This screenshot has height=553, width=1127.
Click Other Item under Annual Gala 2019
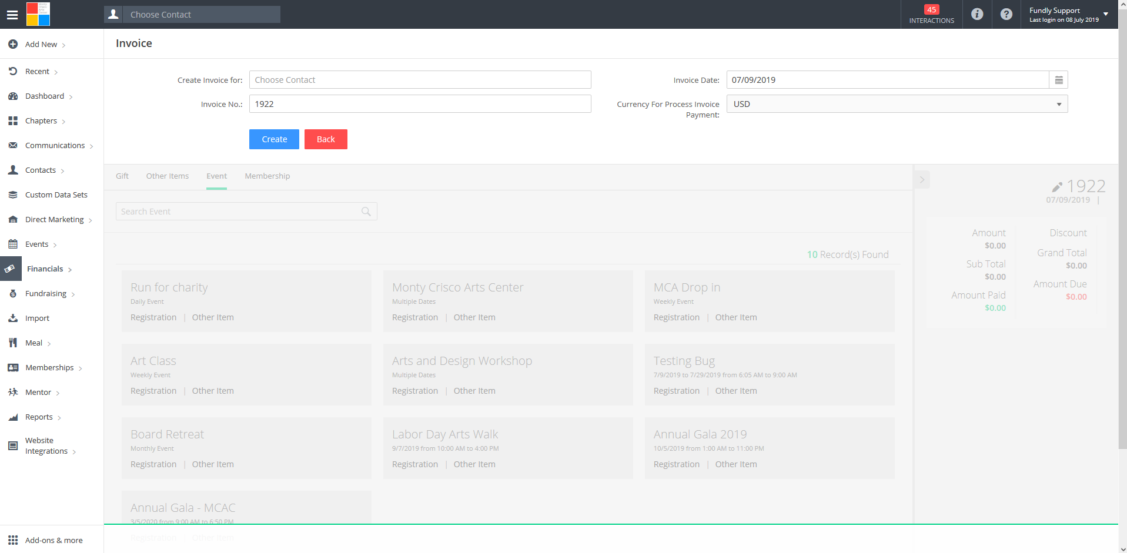point(735,464)
